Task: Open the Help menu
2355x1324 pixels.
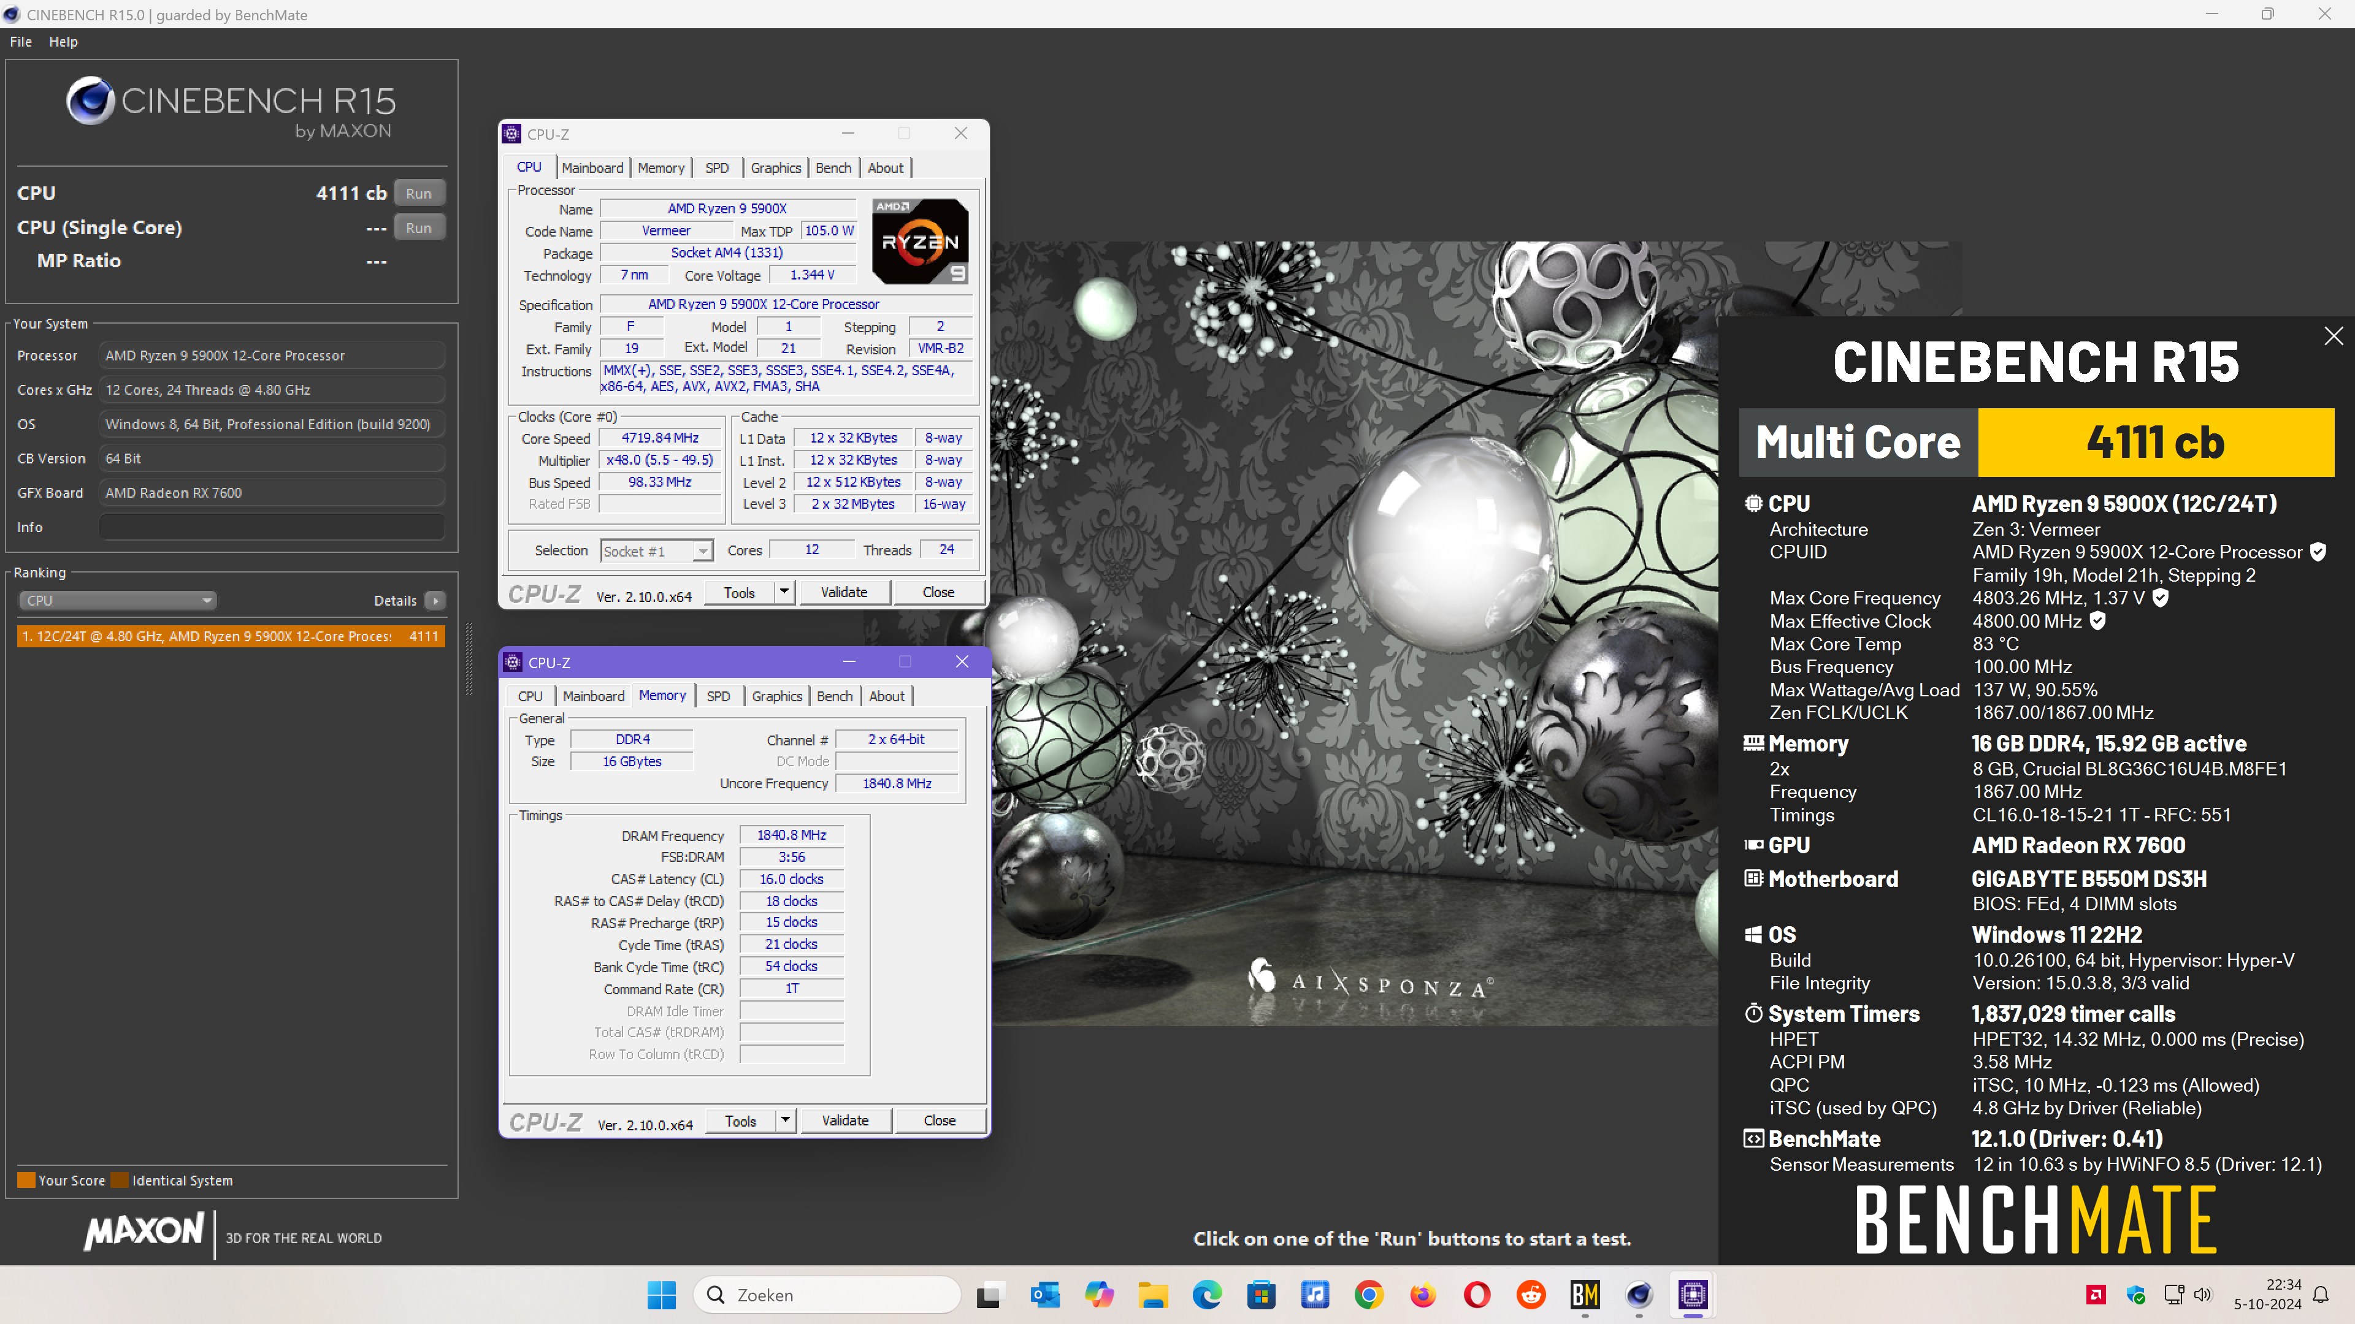Action: coord(63,42)
